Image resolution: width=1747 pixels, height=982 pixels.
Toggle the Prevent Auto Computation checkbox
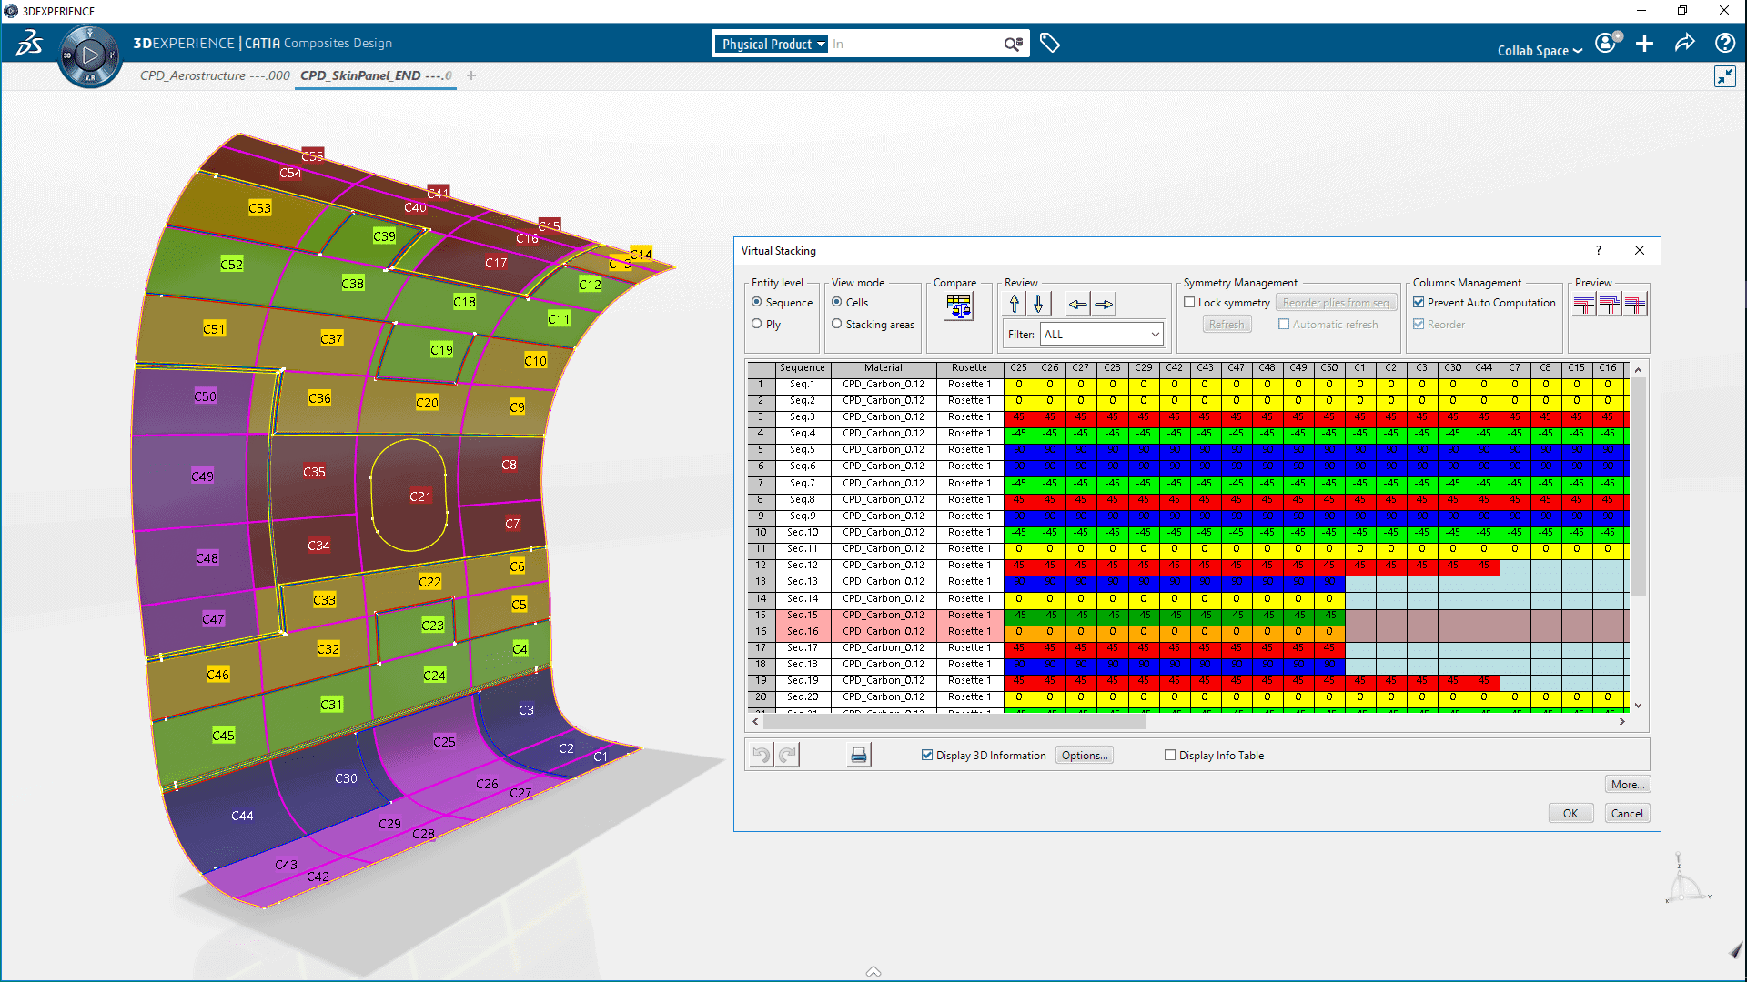[x=1419, y=302]
